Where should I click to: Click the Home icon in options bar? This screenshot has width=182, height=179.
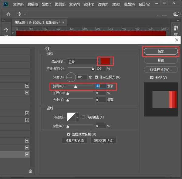pyautogui.click(x=8, y=14)
